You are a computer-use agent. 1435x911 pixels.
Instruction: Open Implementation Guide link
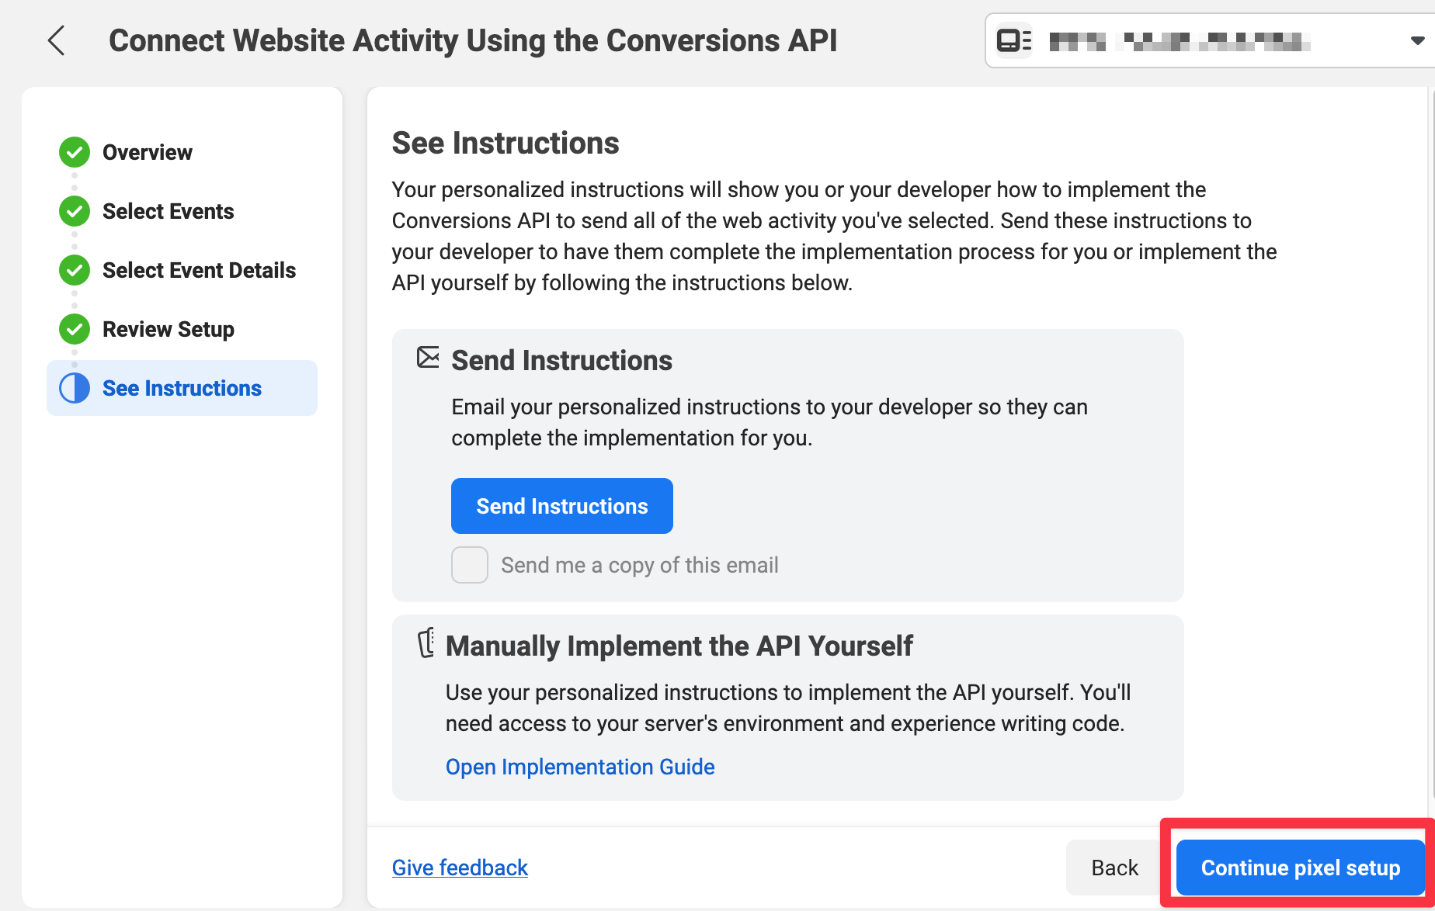[x=580, y=767]
